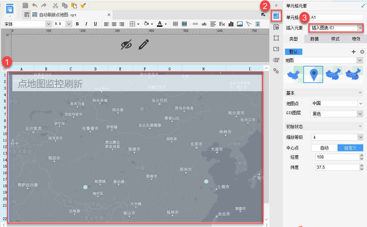
Task: Open the hyperlink panel chain icon
Action: [x=276, y=71]
